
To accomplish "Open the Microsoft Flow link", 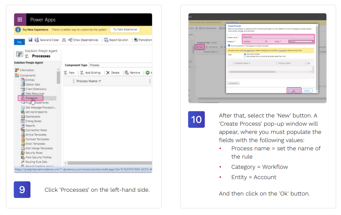I will tap(249, 51).
